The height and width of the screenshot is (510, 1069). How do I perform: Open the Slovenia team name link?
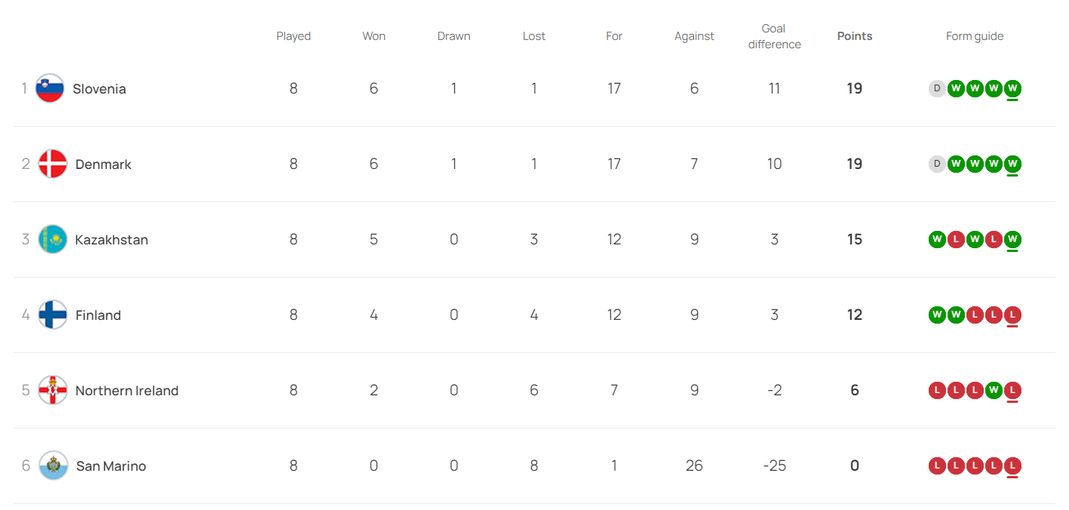coord(99,89)
